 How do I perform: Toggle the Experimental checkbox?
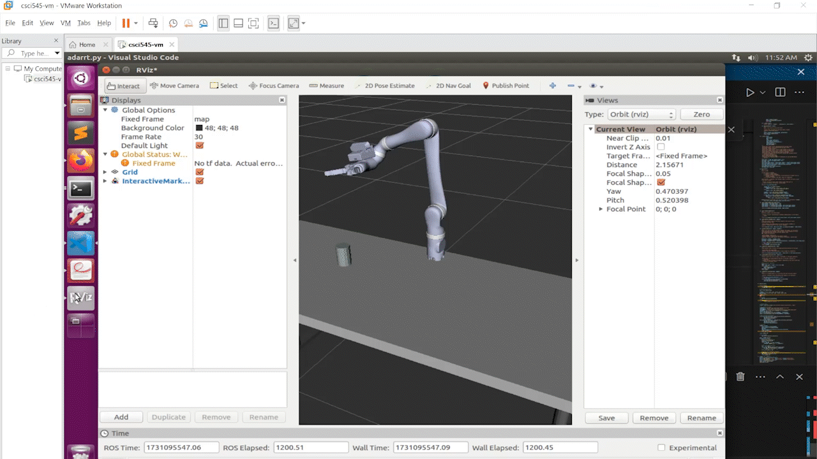click(661, 448)
